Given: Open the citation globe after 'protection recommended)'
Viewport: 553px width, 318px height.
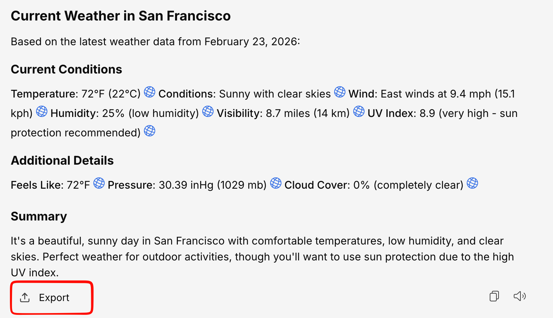Looking at the screenshot, I should (x=150, y=131).
